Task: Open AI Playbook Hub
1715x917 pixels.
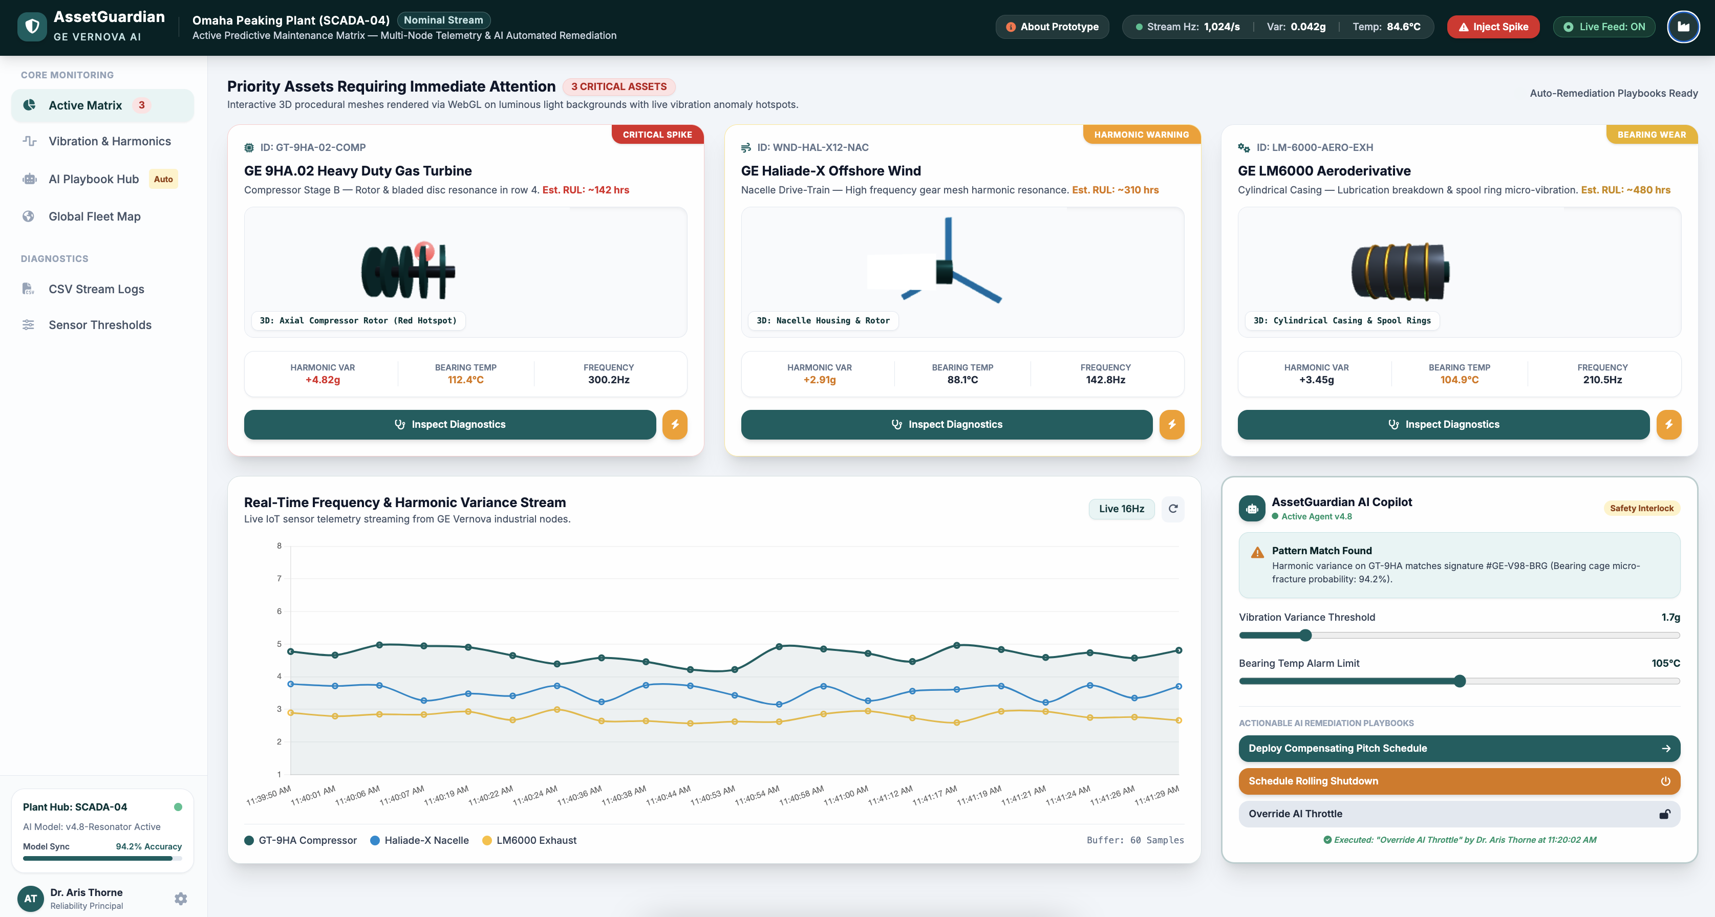Action: coord(102,179)
